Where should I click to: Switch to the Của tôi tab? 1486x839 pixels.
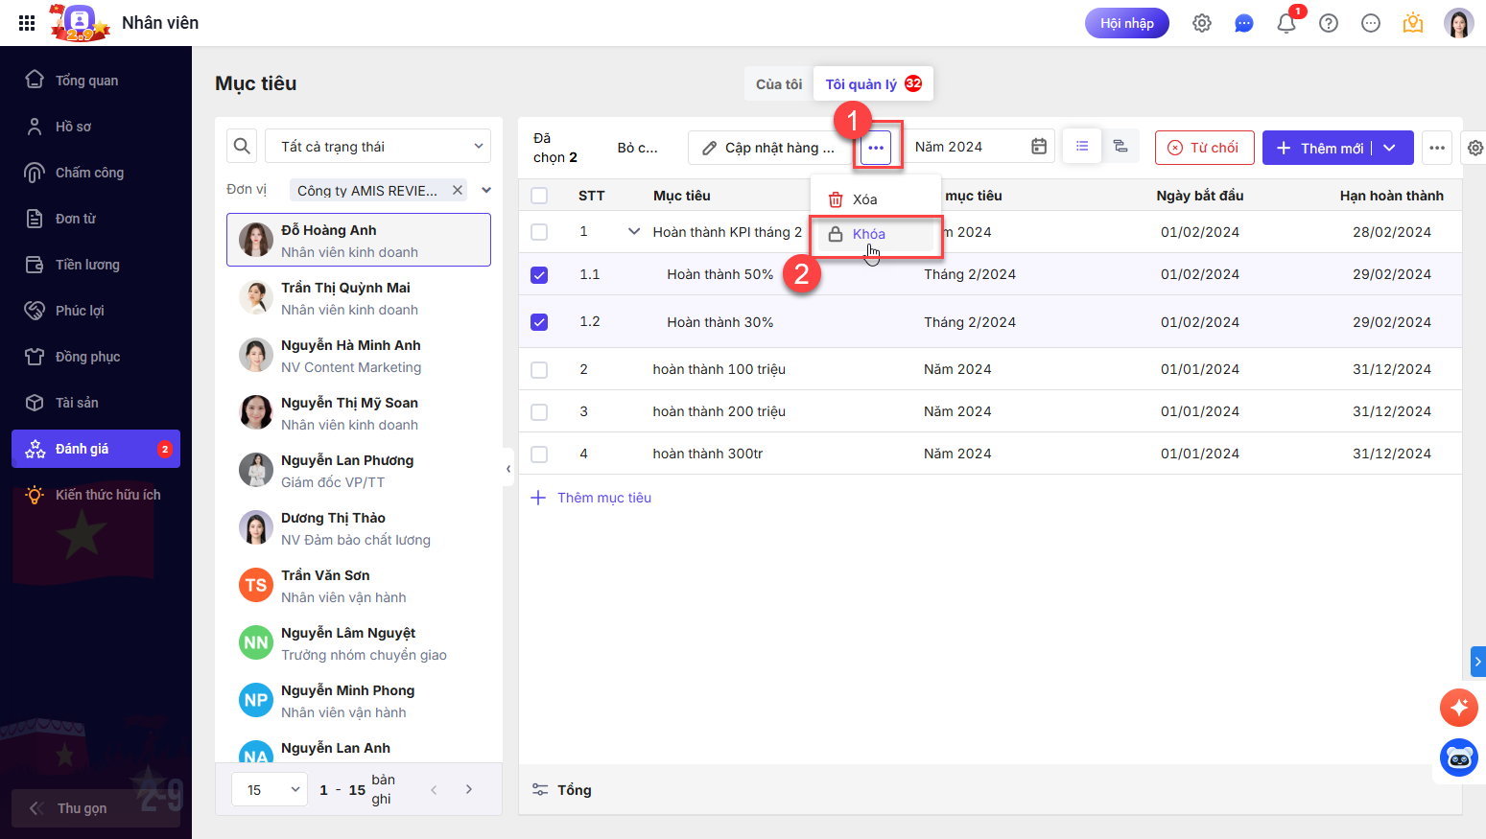coord(778,84)
